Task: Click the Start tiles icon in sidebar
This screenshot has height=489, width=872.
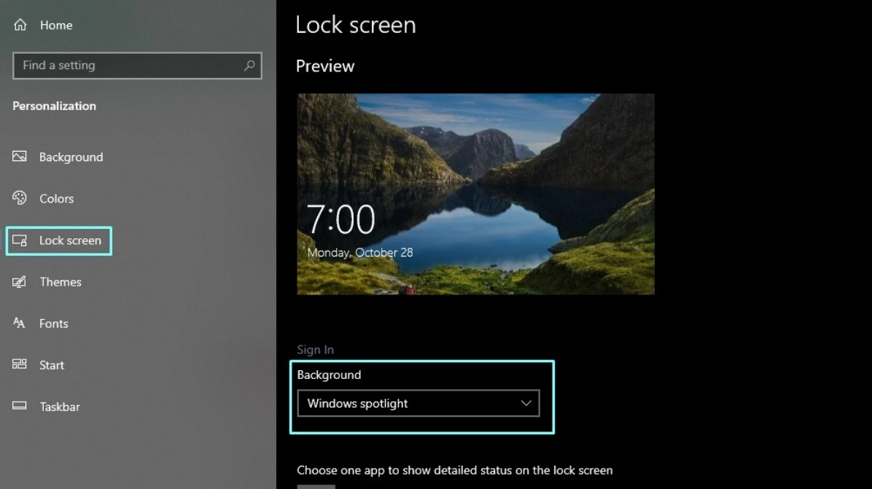Action: pos(17,365)
